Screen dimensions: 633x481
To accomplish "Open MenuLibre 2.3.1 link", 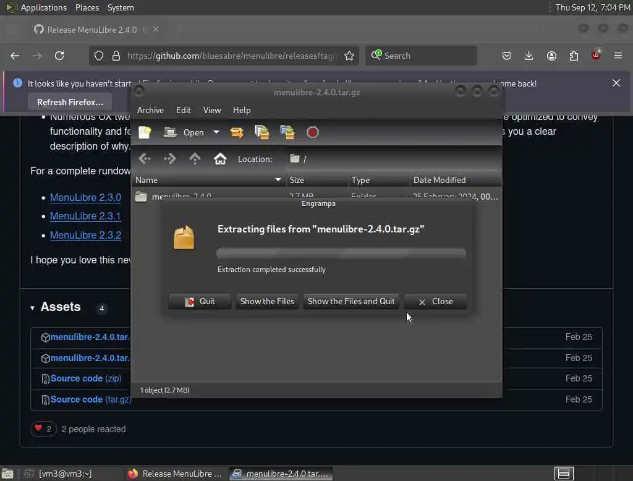I will click(85, 216).
